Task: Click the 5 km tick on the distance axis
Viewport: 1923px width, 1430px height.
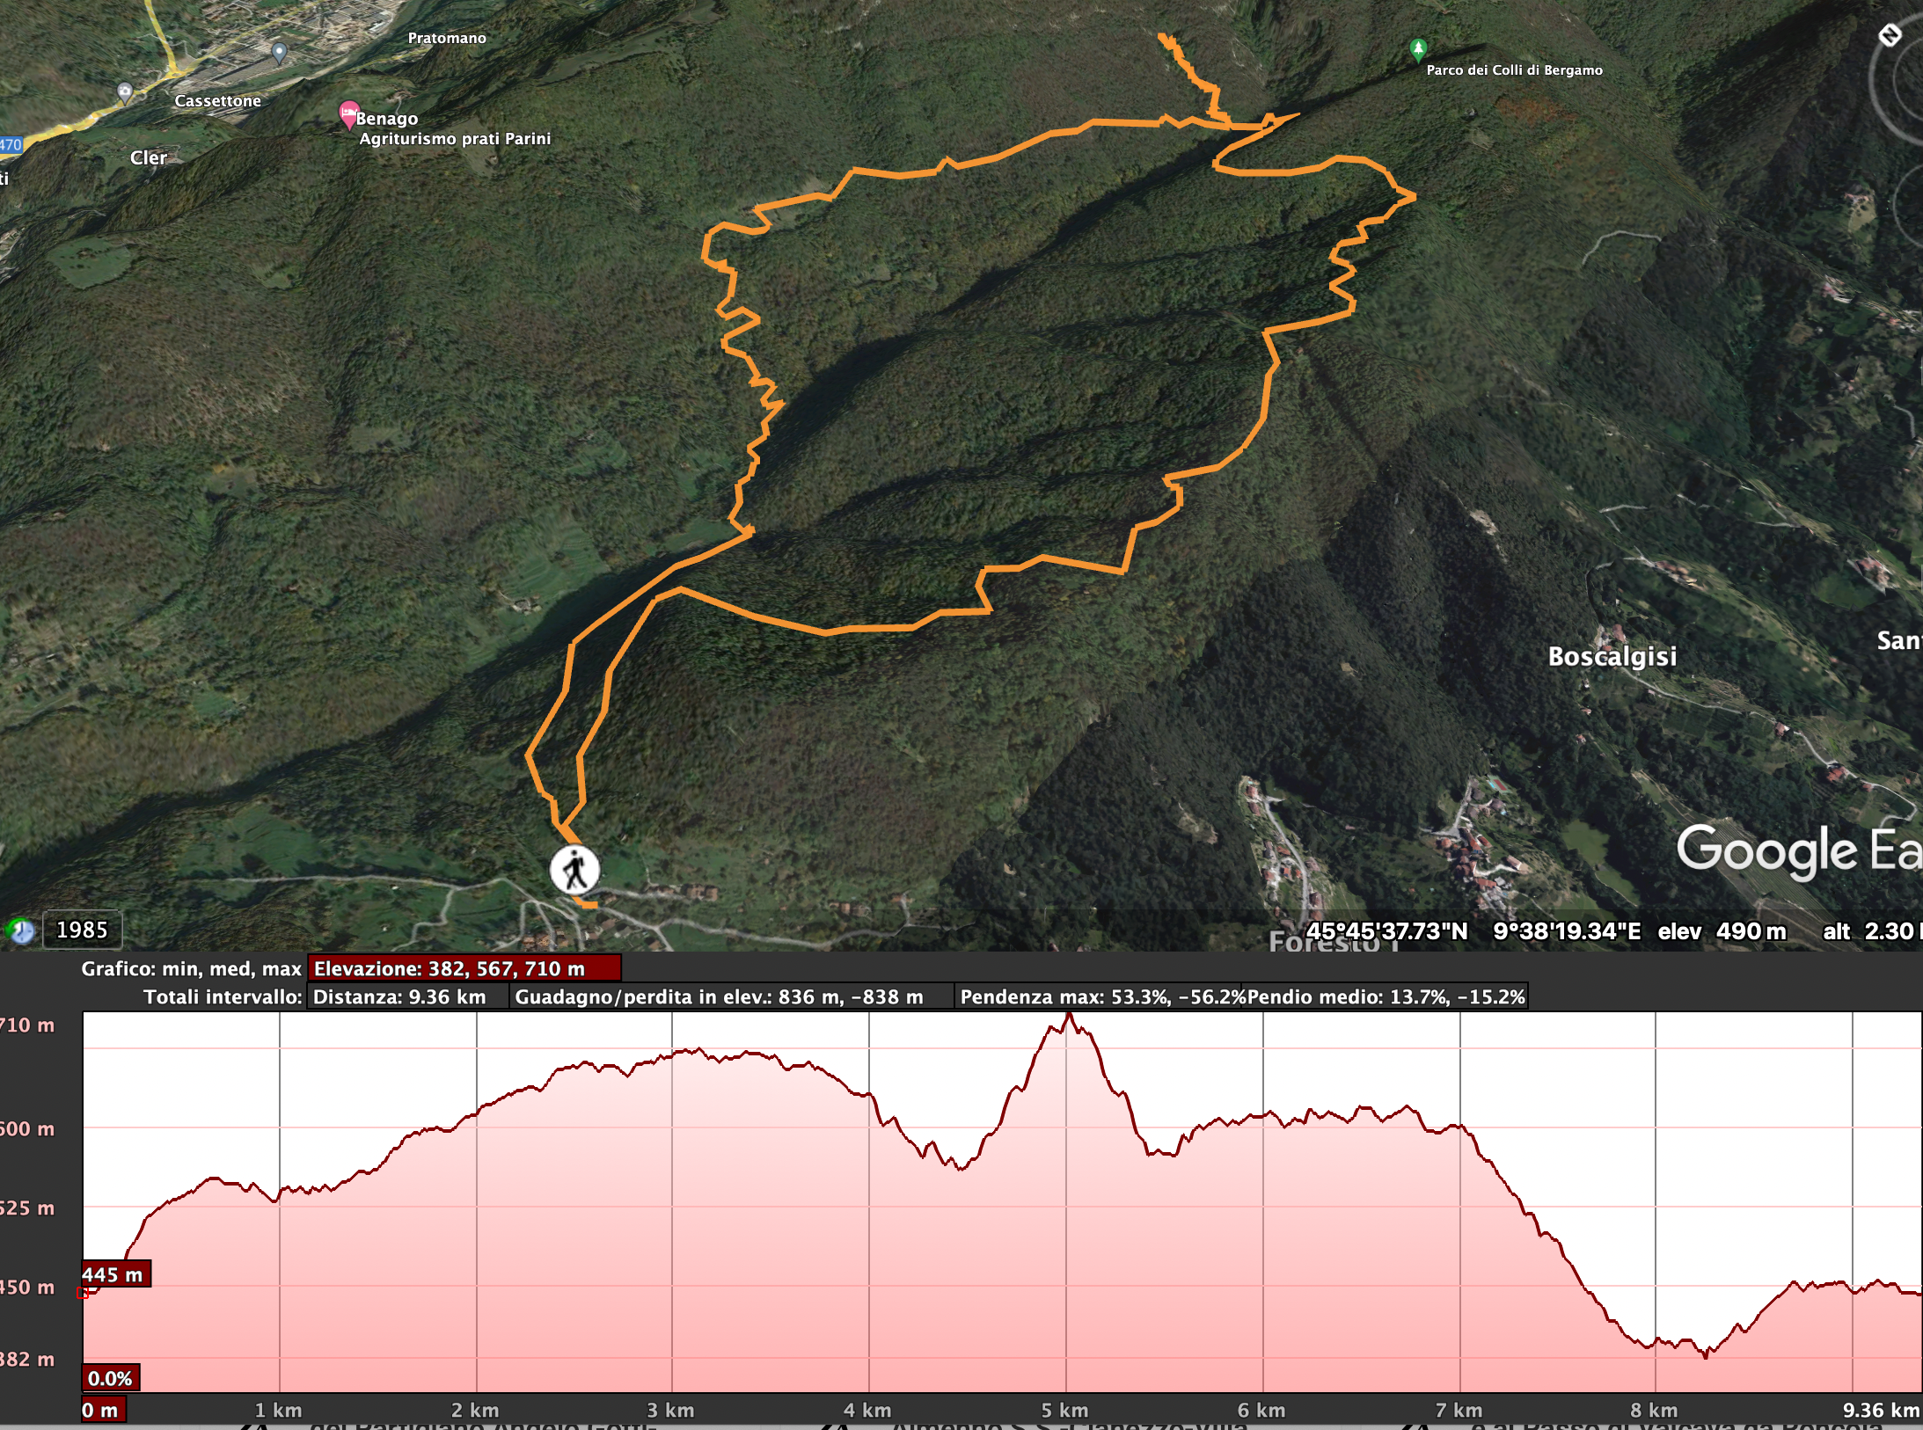Action: [x=1064, y=1411]
